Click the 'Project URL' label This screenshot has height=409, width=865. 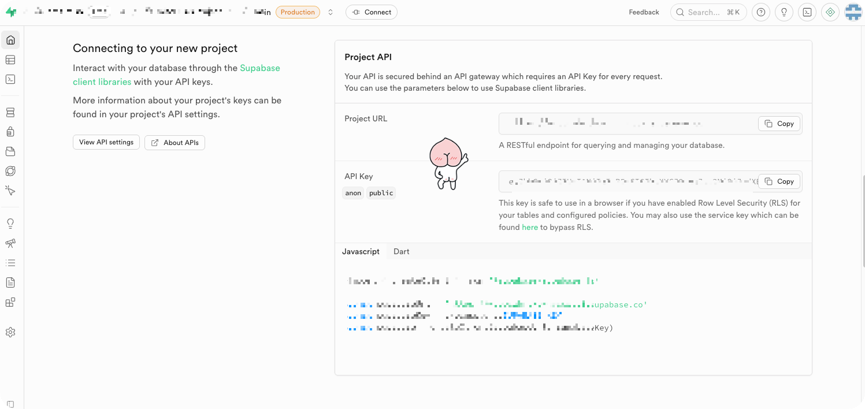pyautogui.click(x=366, y=118)
